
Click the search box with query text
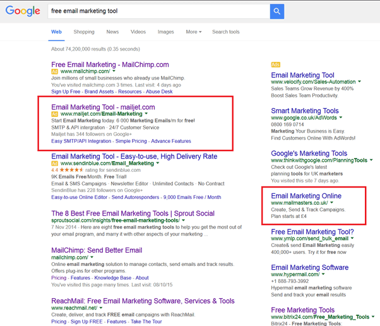pos(159,11)
